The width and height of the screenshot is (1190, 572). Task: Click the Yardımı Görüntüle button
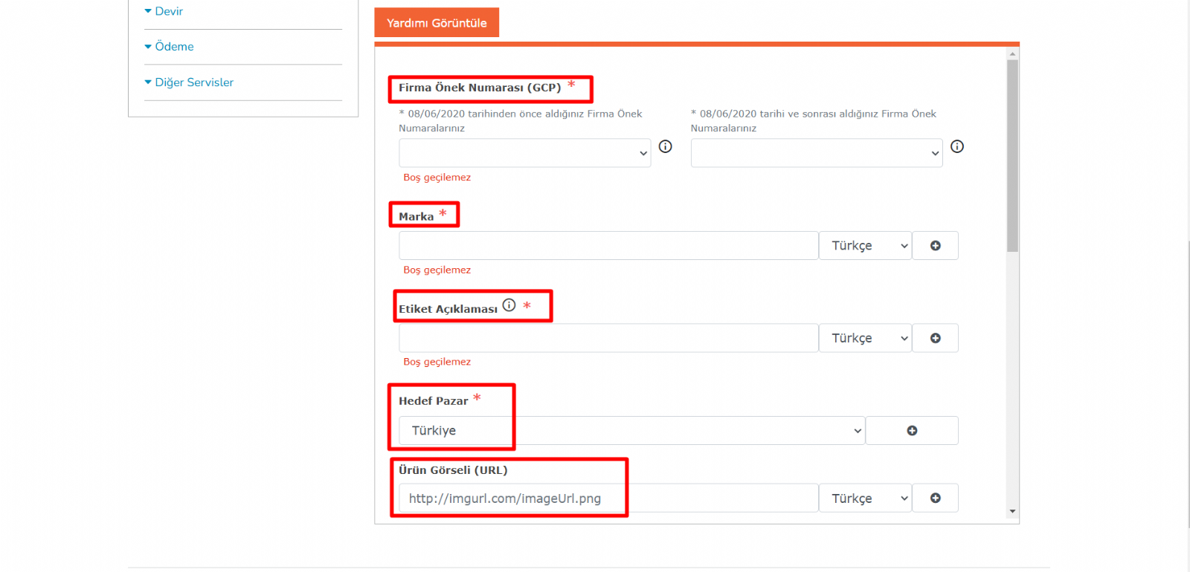point(437,23)
